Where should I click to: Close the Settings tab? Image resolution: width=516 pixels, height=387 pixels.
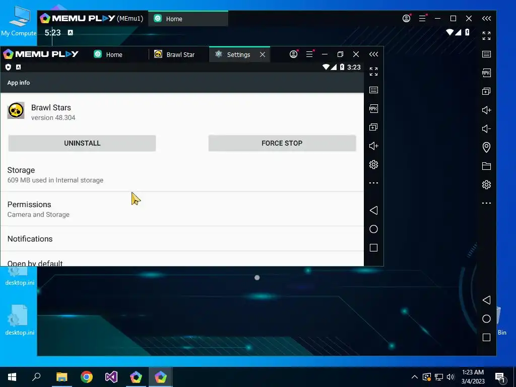click(x=262, y=54)
